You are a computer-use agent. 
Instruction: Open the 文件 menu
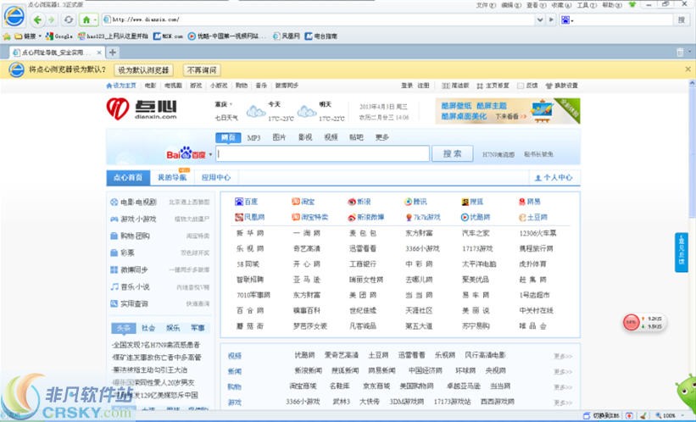pos(486,5)
